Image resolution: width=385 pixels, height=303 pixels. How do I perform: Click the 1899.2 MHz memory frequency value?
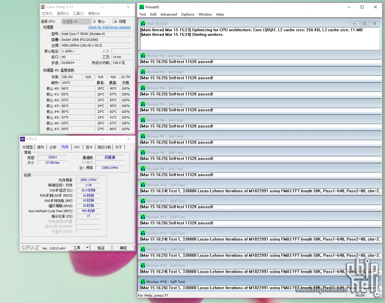click(x=88, y=180)
